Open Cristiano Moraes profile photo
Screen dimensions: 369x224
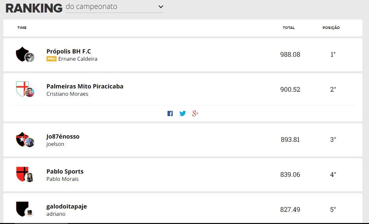[30, 92]
